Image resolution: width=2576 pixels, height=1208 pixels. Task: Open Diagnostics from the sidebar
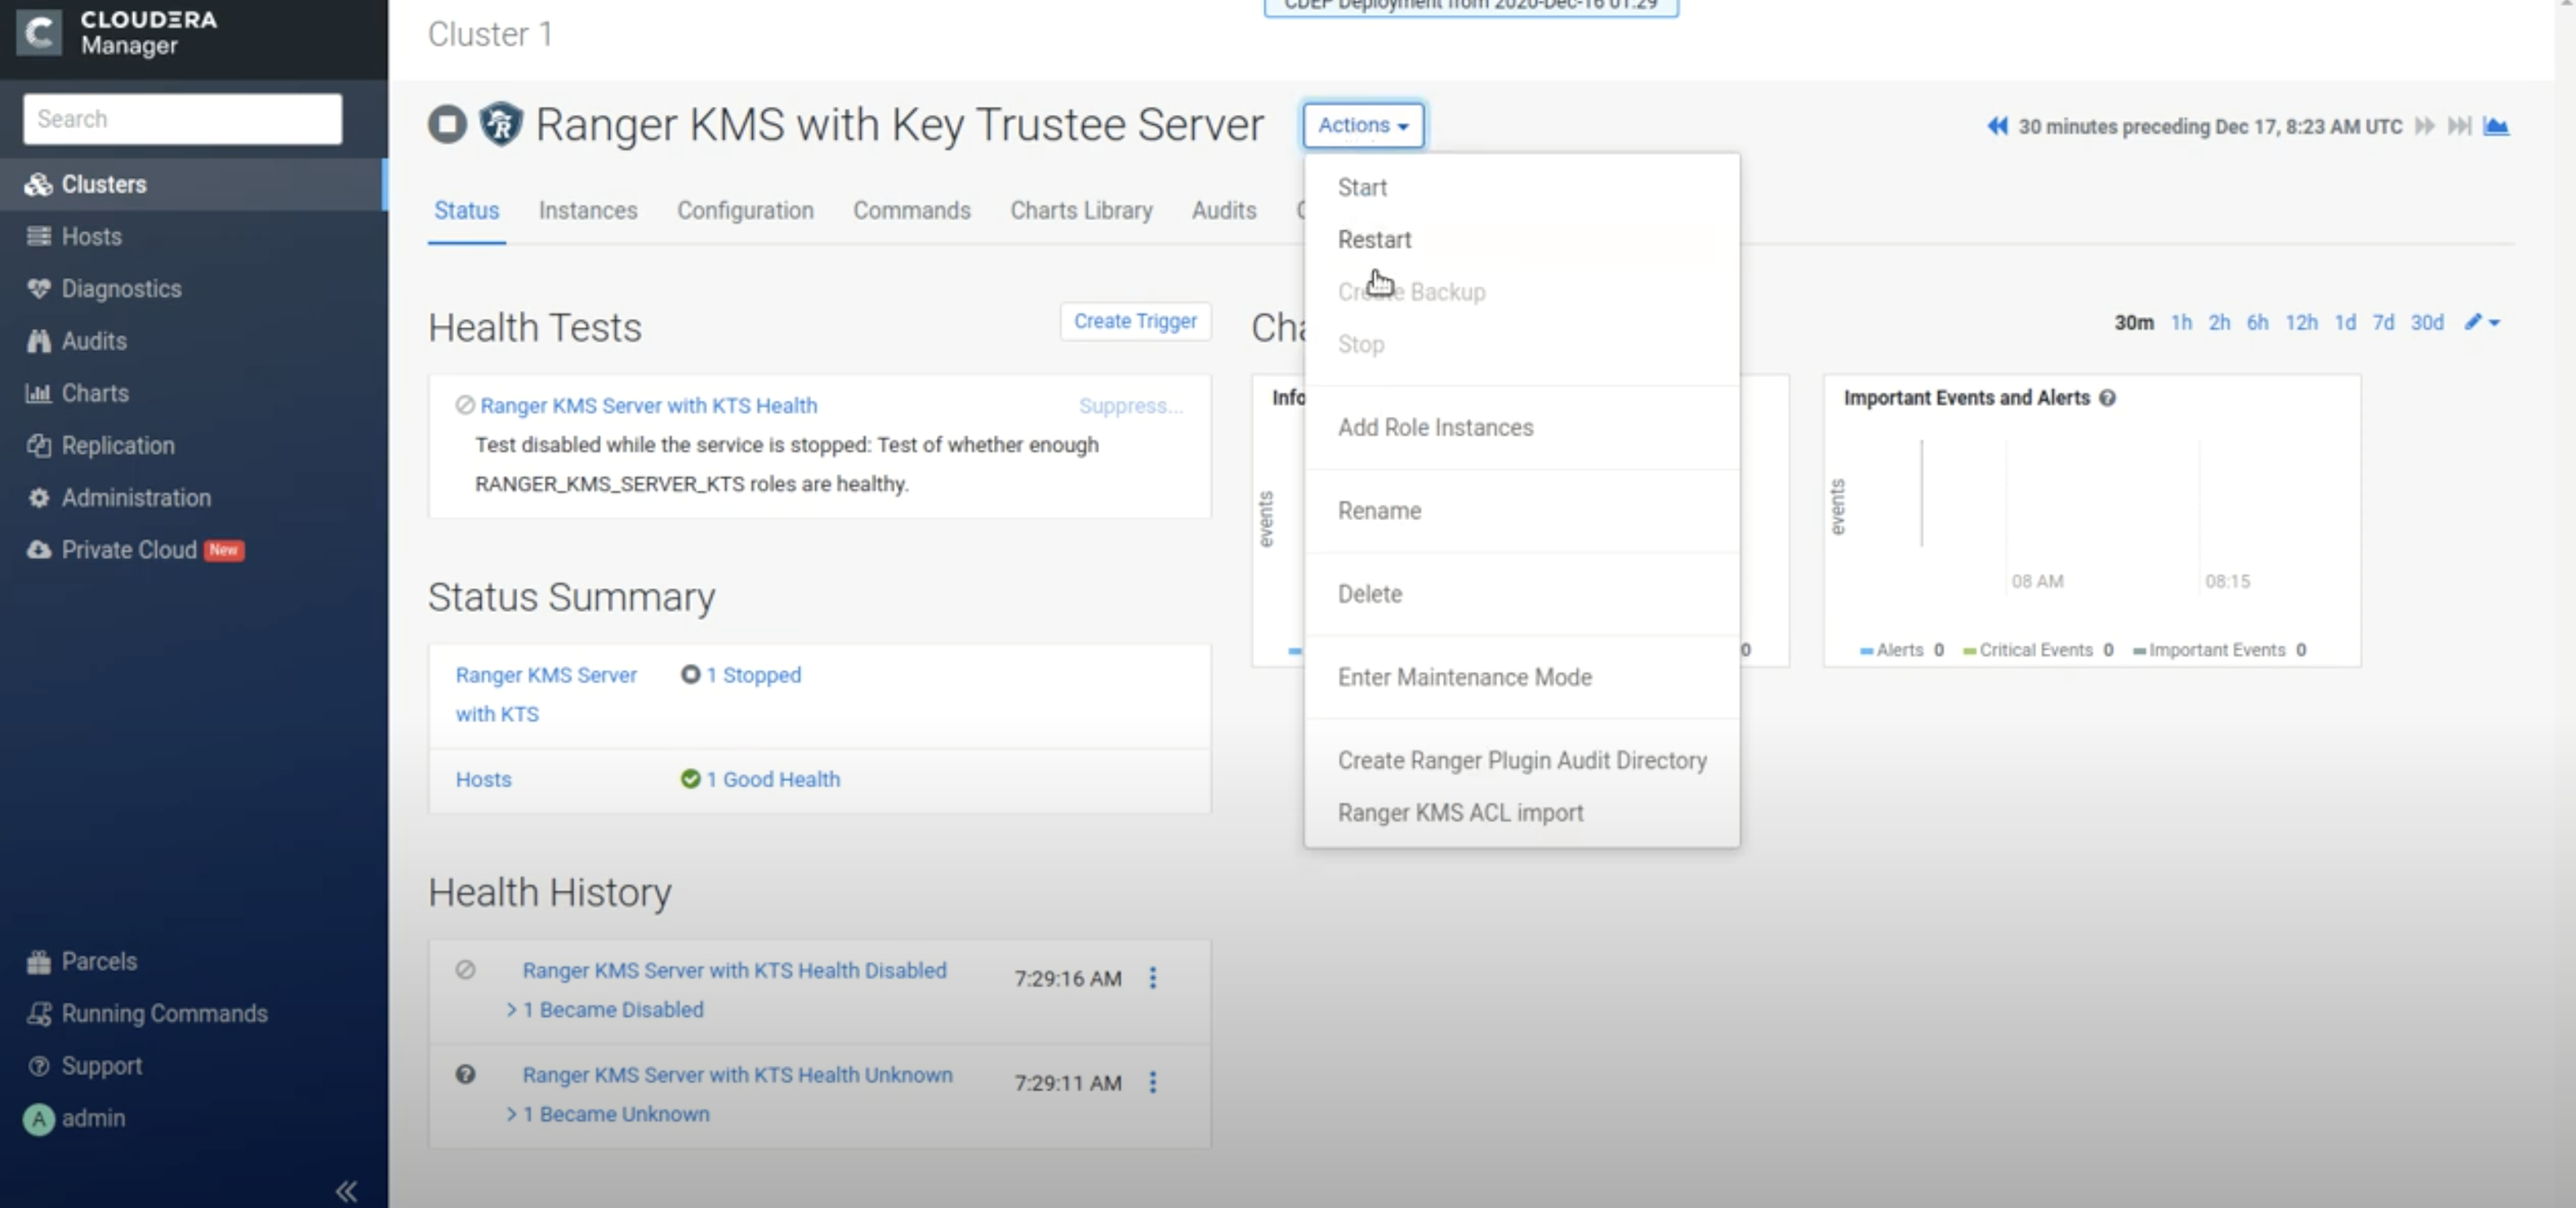(x=105, y=289)
